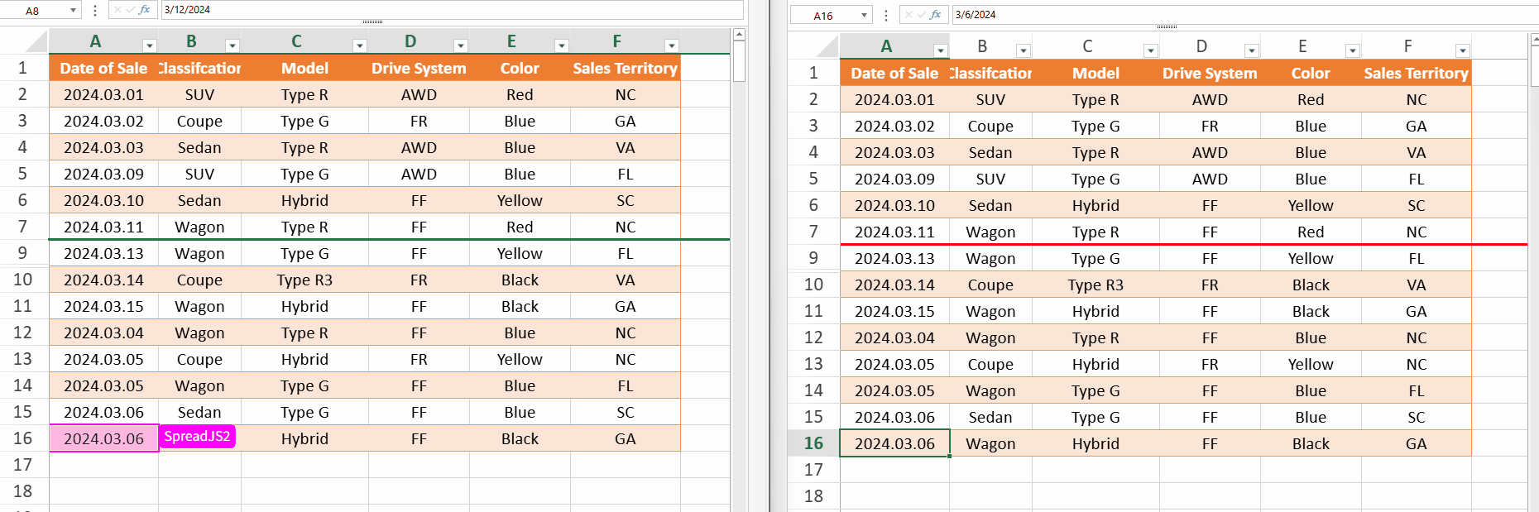
Task: Click the fx insert function icon in right sheet
Action: pos(936,15)
